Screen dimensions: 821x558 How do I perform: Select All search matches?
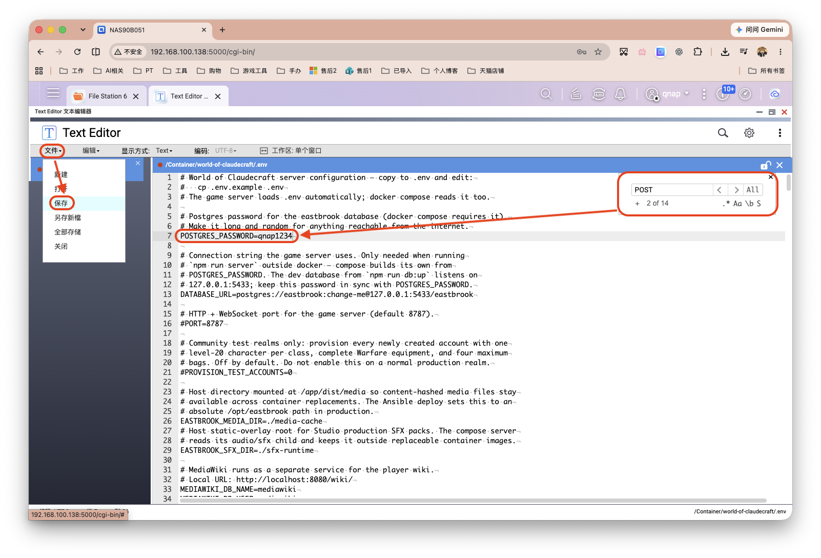[x=753, y=190]
